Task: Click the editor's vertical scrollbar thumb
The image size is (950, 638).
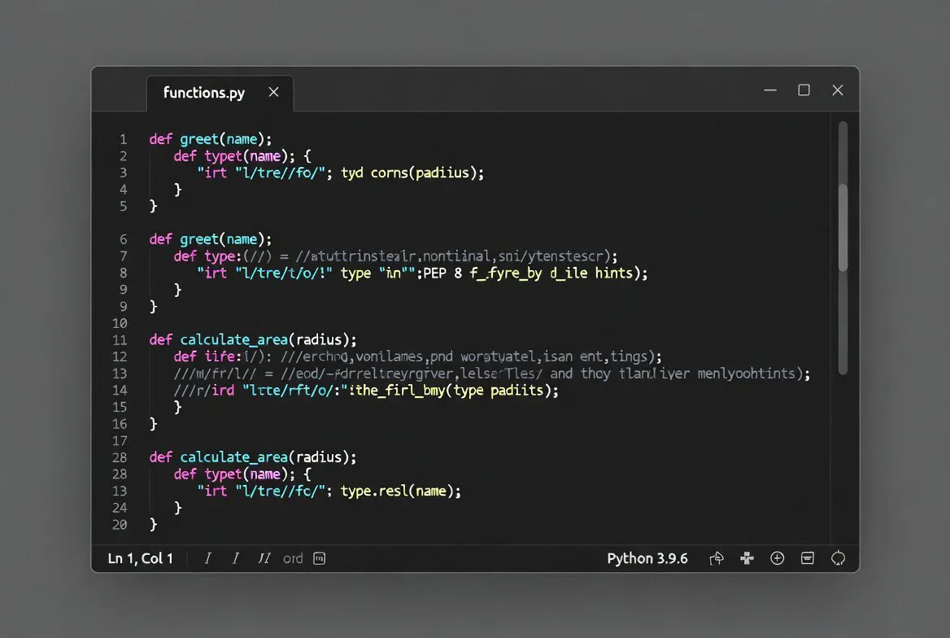Action: point(843,227)
